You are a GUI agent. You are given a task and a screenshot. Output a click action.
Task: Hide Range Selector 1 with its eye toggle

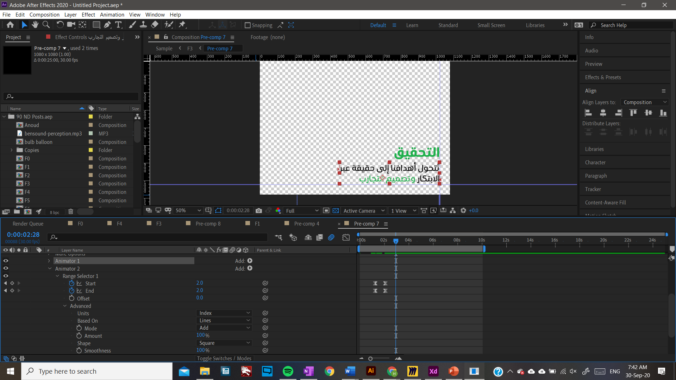[6, 276]
